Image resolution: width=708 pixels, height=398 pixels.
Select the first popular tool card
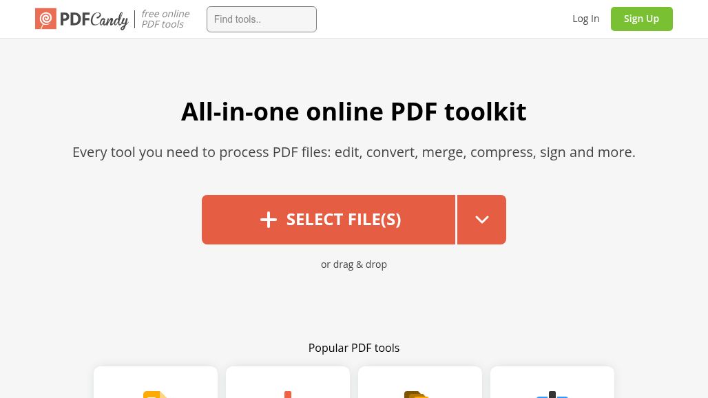(156, 382)
